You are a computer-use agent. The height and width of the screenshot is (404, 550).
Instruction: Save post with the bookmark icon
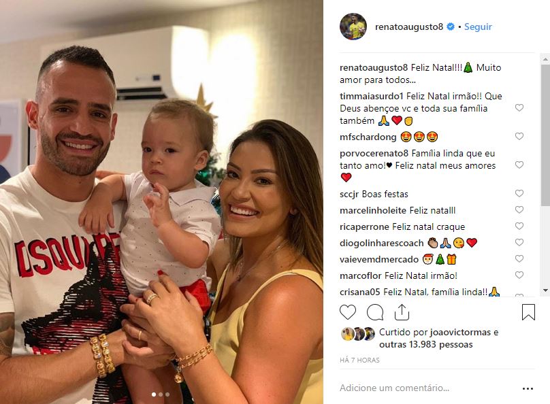click(528, 312)
